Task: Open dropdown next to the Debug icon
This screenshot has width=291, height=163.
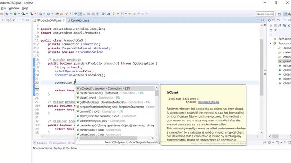Action: pyautogui.click(x=11, y=14)
